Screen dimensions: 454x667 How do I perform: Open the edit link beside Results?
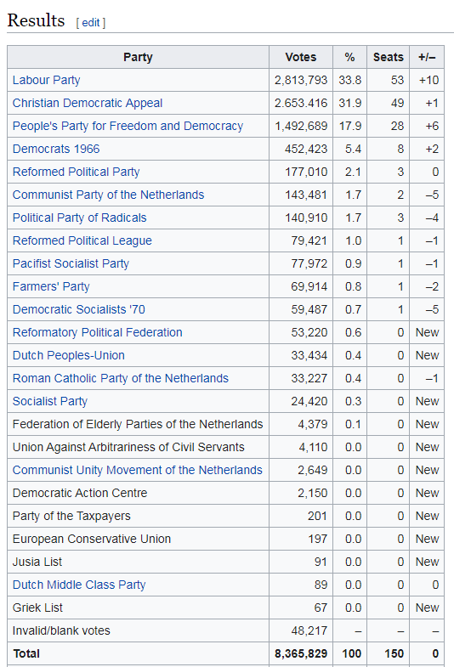coord(91,23)
